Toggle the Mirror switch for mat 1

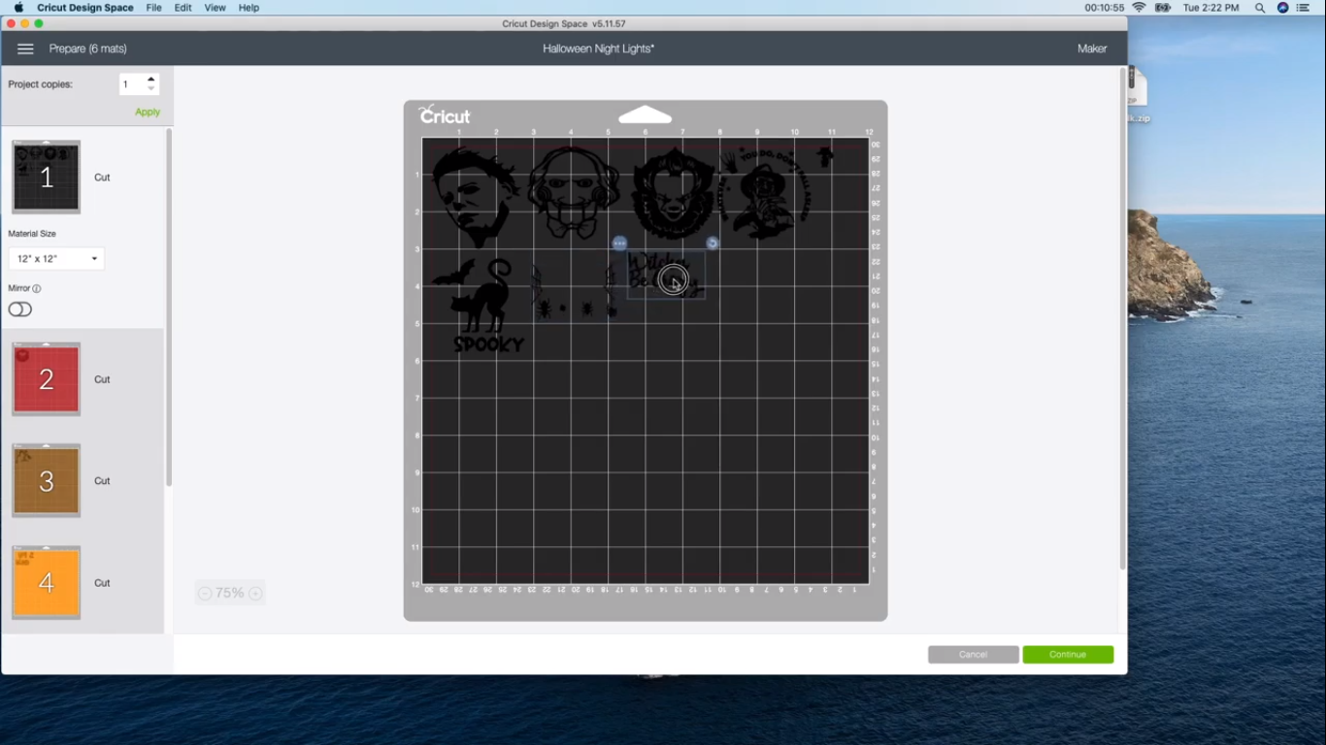[20, 309]
